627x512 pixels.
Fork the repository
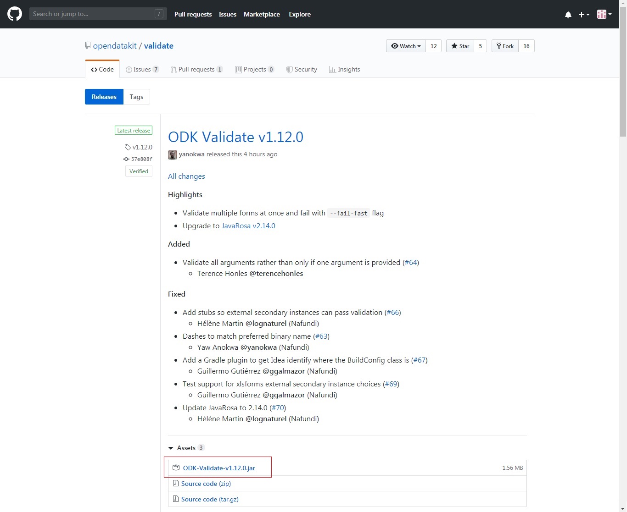pyautogui.click(x=505, y=46)
